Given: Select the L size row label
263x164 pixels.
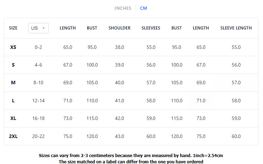Looking at the screenshot, I should click(13, 101).
